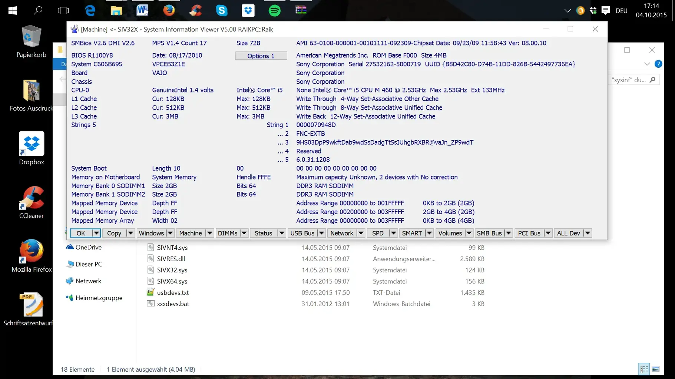This screenshot has height=379, width=675.
Task: Select Heimnetzgruppe in Explorer sidebar
Action: pyautogui.click(x=94, y=298)
